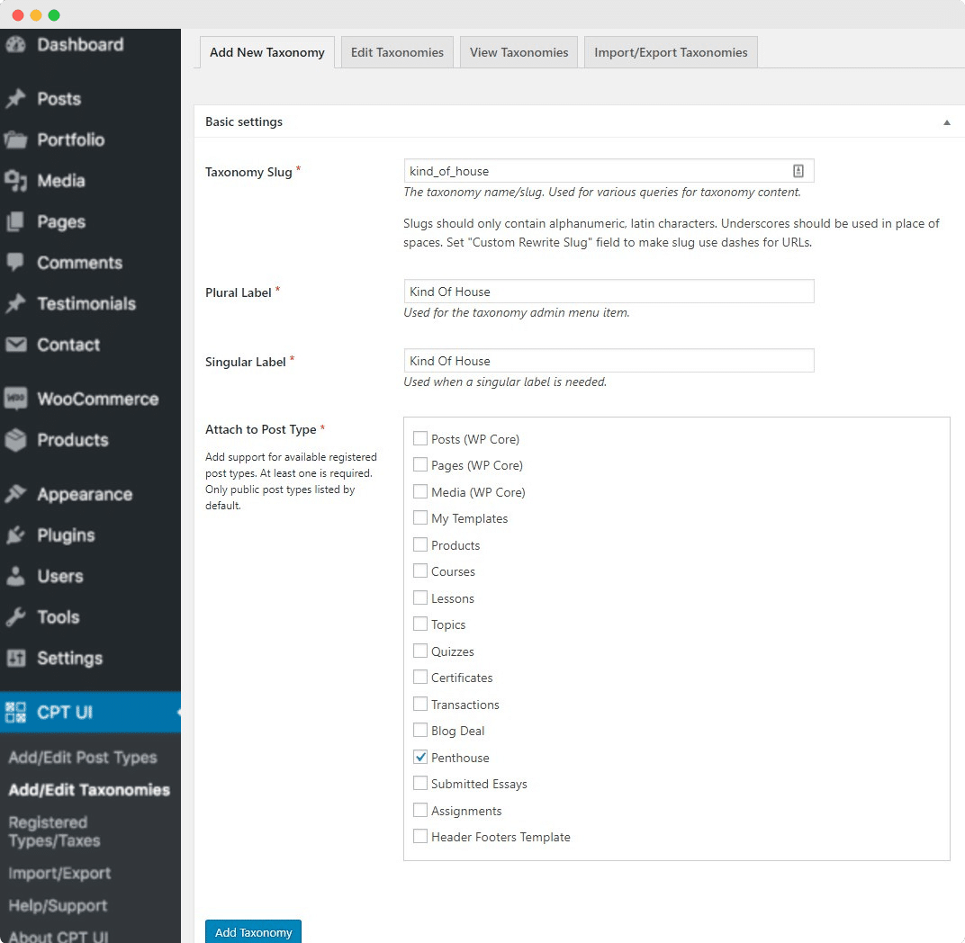This screenshot has width=965, height=943.
Task: Check the Pages (WP Core) checkbox
Action: [x=420, y=464]
